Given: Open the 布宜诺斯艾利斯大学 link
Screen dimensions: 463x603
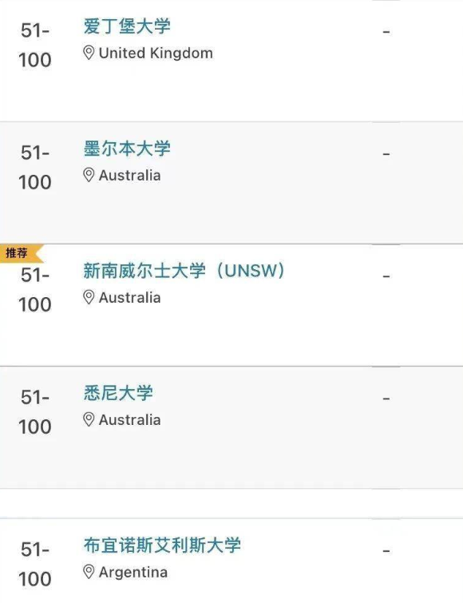Looking at the screenshot, I should pyautogui.click(x=162, y=545).
